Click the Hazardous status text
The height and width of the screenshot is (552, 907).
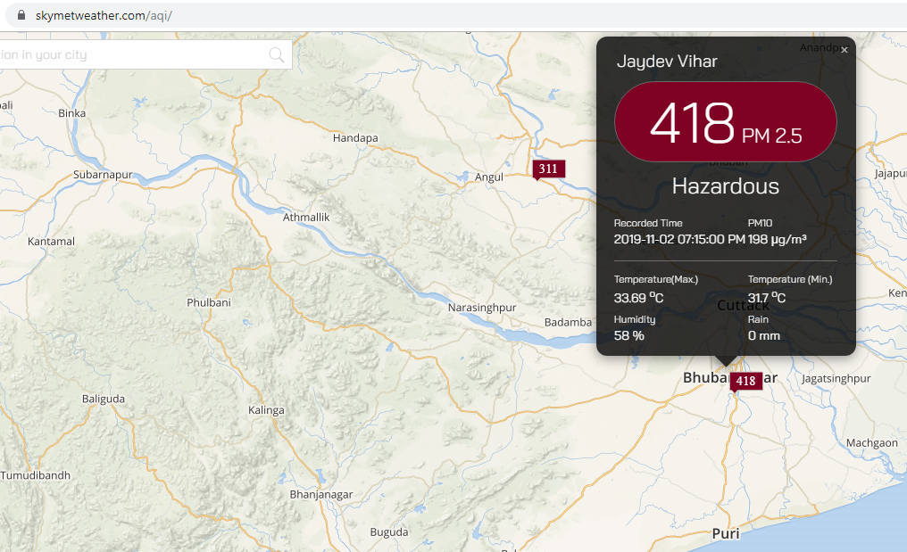click(726, 186)
